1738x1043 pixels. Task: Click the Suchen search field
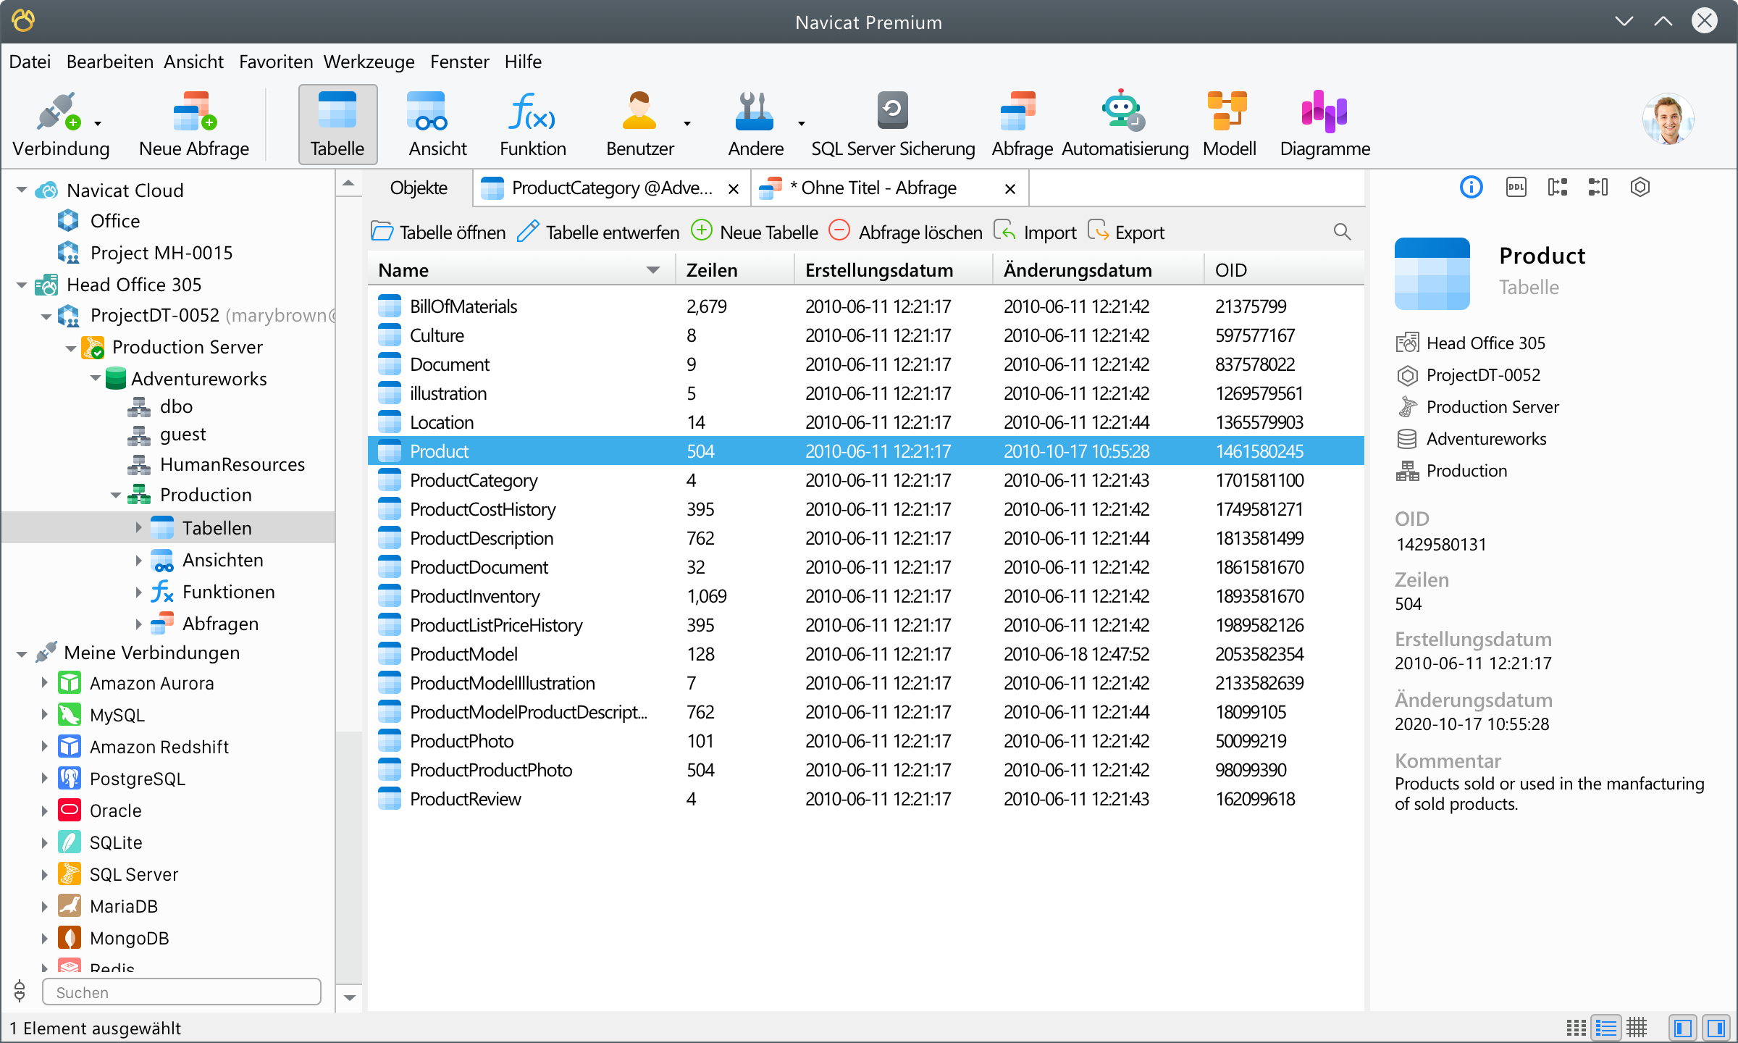[182, 992]
